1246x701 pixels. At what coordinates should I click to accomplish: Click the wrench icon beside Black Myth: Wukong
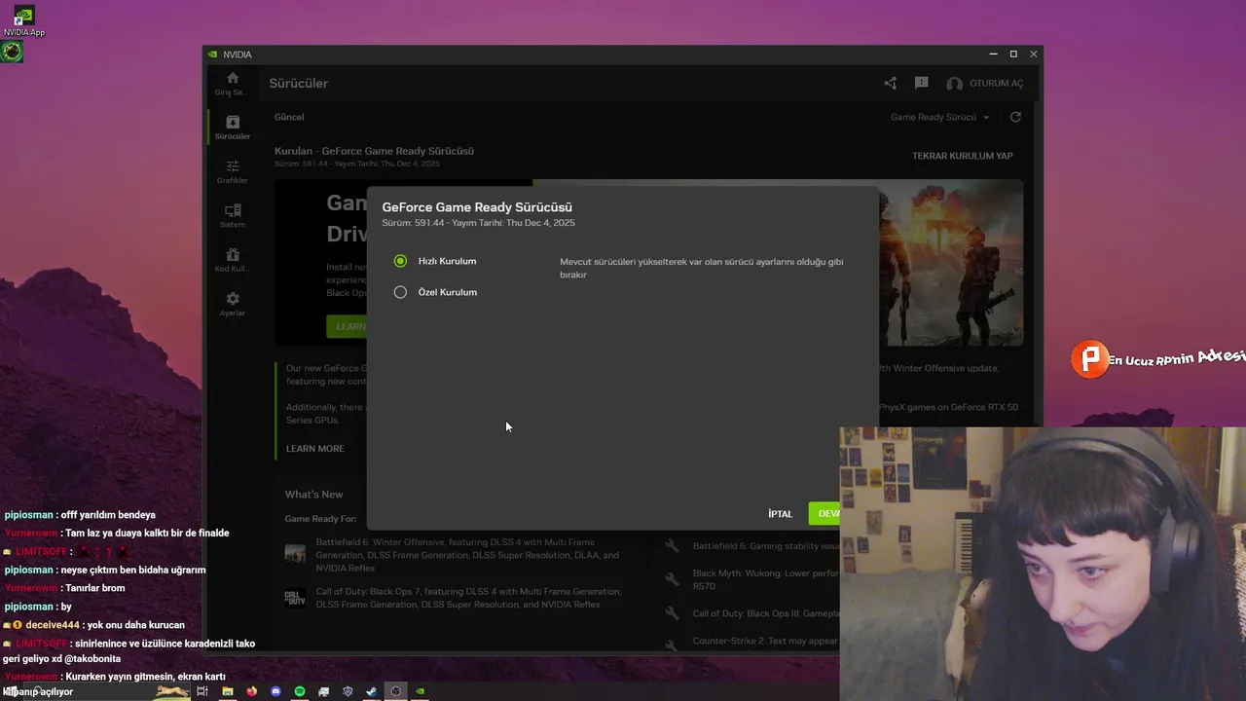(x=672, y=579)
